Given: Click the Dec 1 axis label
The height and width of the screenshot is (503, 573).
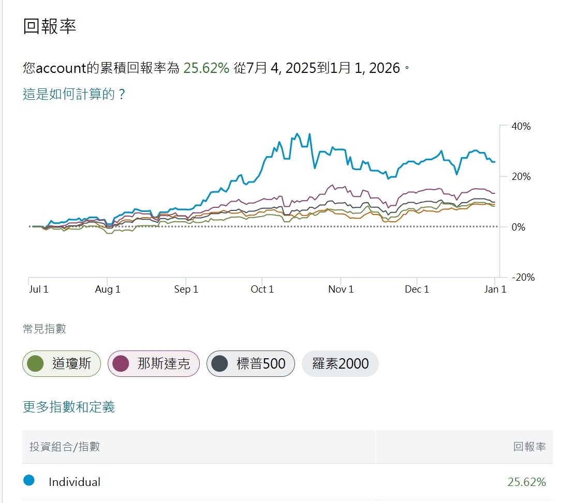Looking at the screenshot, I should [x=417, y=289].
